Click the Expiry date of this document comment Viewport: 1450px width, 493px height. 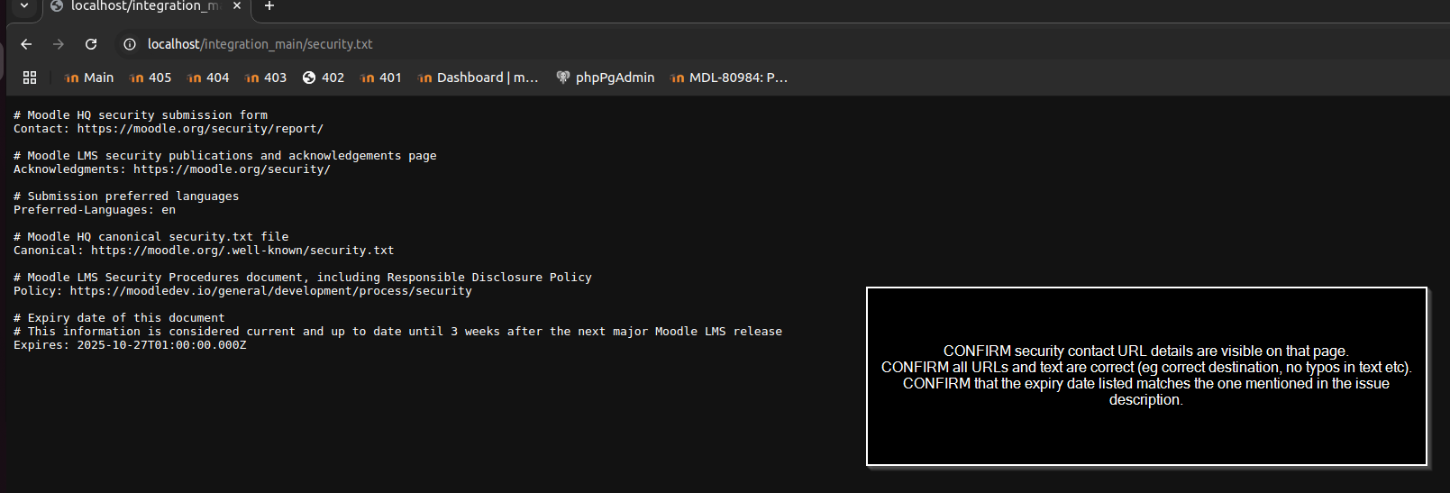(119, 318)
